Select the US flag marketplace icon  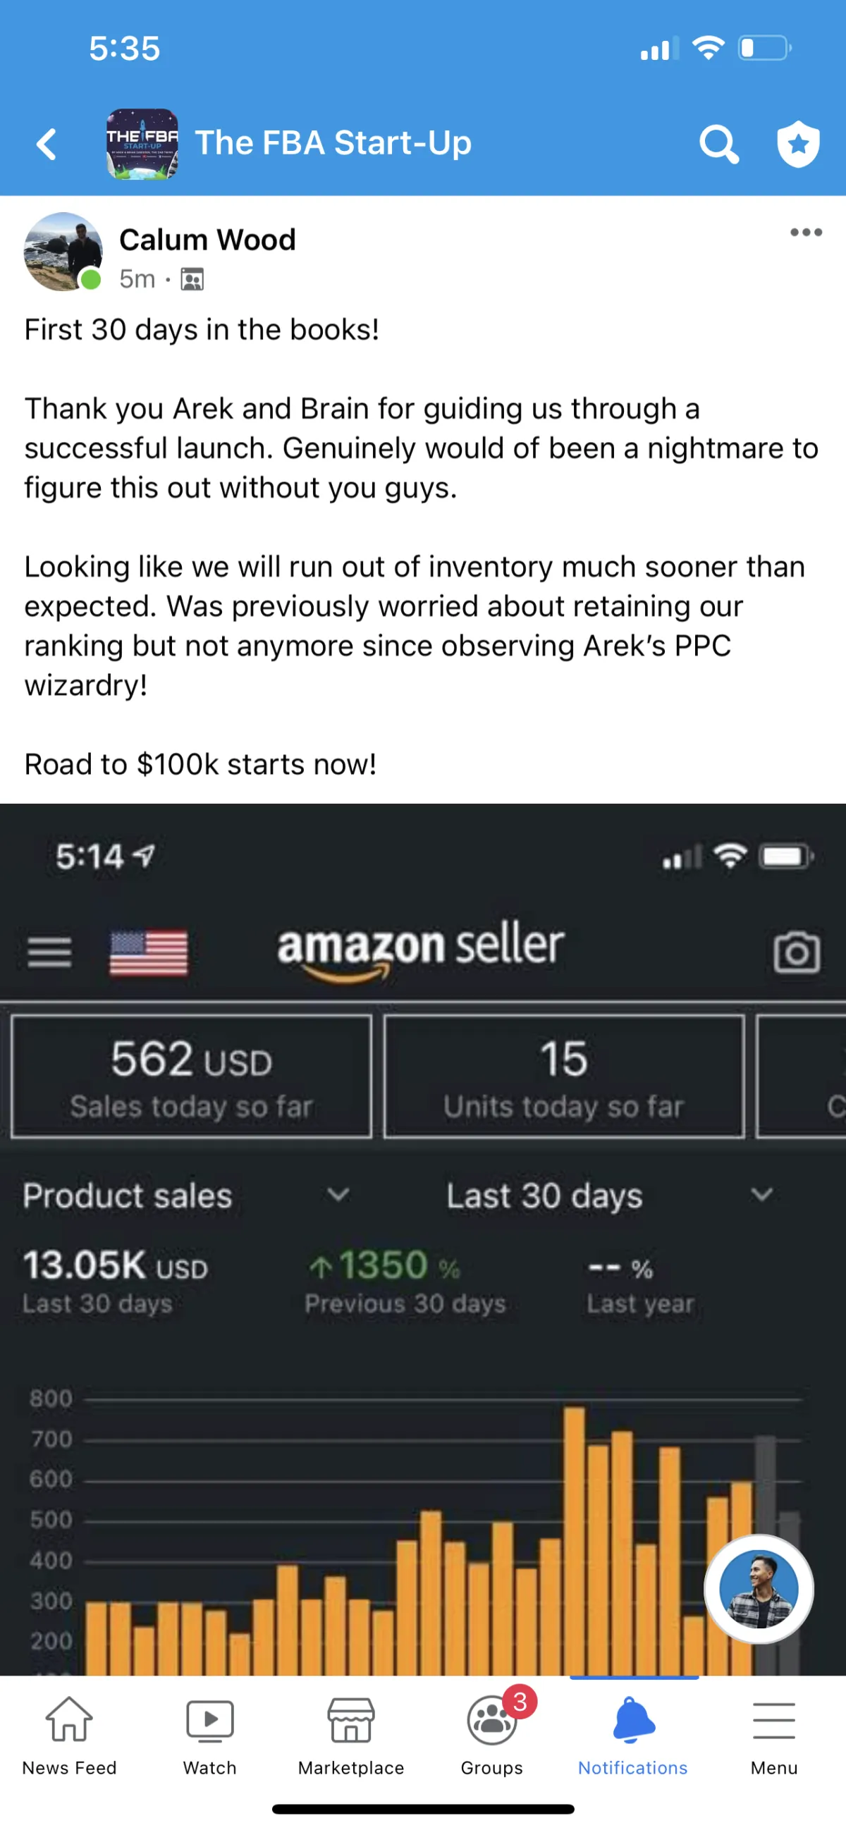(x=149, y=952)
